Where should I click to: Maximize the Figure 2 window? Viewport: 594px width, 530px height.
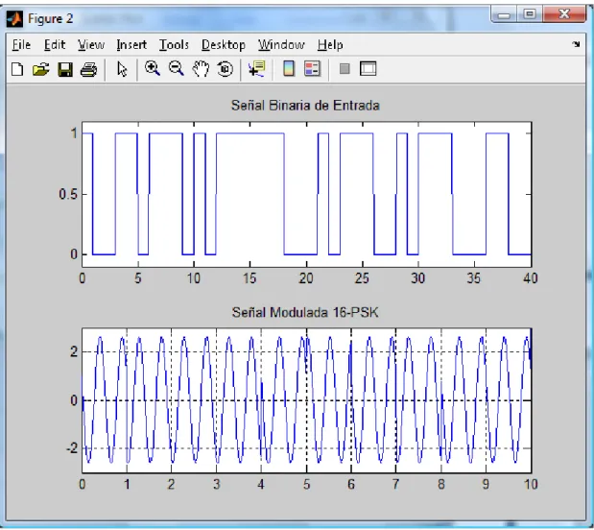tap(530, 14)
